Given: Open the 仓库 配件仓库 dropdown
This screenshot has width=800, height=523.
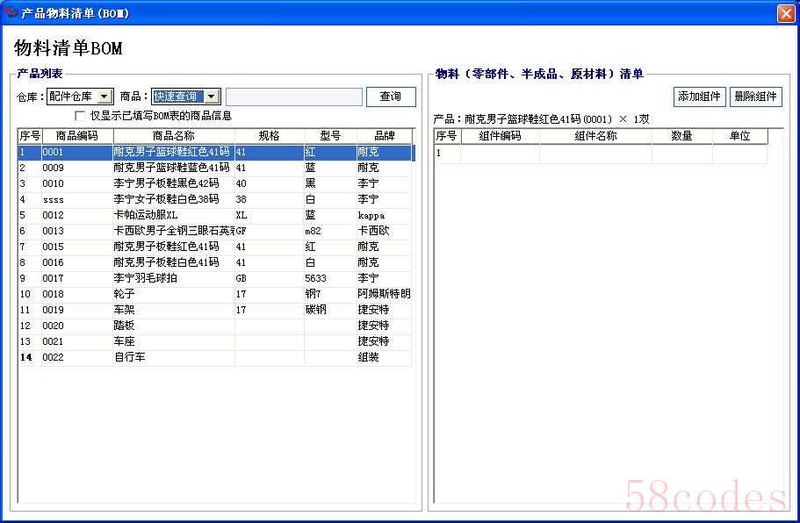Looking at the screenshot, I should [x=105, y=97].
